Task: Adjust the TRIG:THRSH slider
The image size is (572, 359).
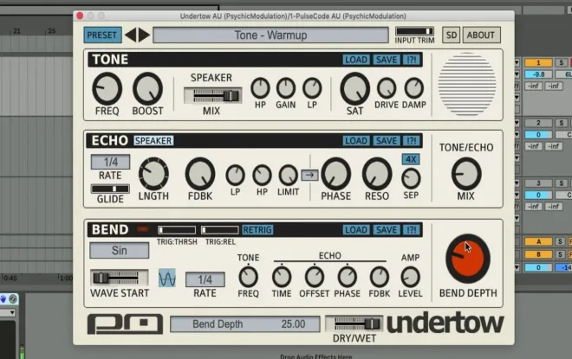Action: point(177,230)
